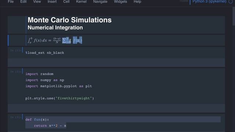Click the In [2] cell prompt

pos(16,72)
